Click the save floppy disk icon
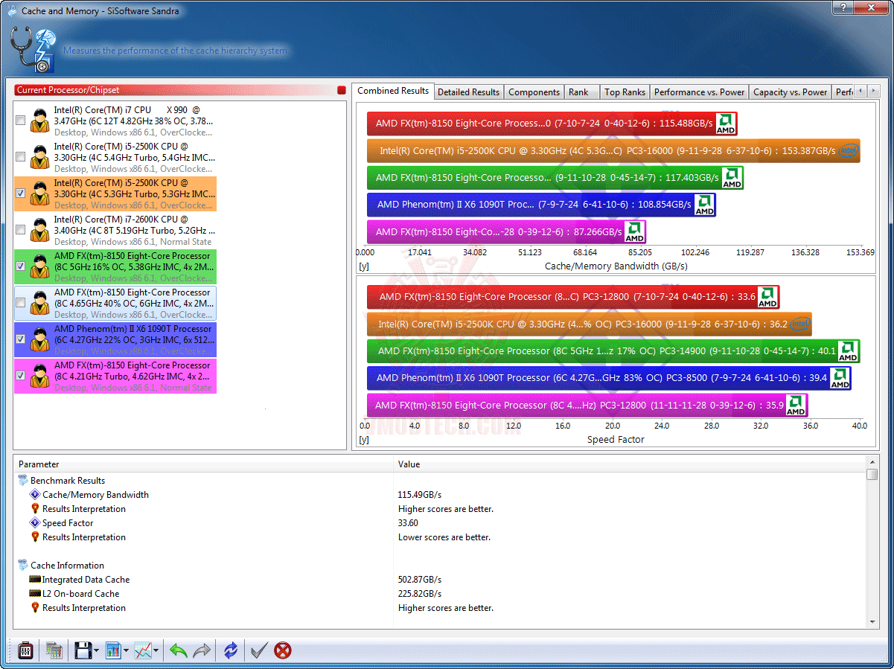894x669 pixels. click(83, 650)
